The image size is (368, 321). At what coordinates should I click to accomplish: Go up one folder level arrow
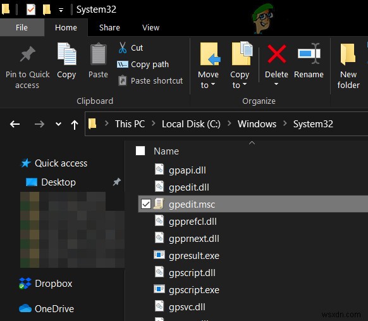click(75, 124)
